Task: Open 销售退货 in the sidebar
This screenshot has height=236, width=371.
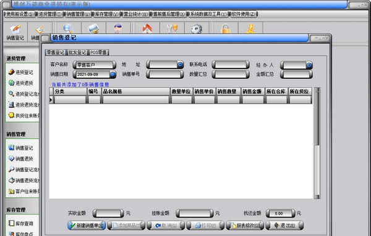Action: [21, 159]
